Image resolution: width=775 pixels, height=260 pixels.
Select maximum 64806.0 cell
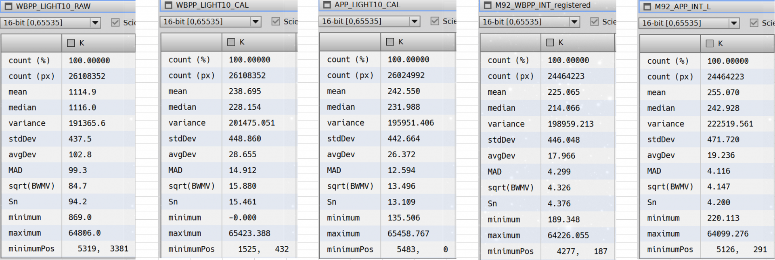(84, 233)
